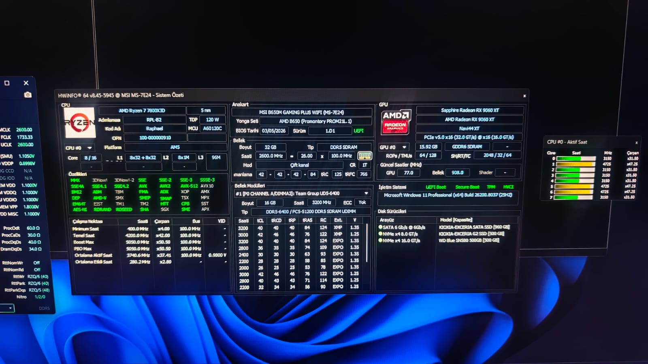
Task: Click the memory timings table scrollbar
Action: click(x=367, y=243)
